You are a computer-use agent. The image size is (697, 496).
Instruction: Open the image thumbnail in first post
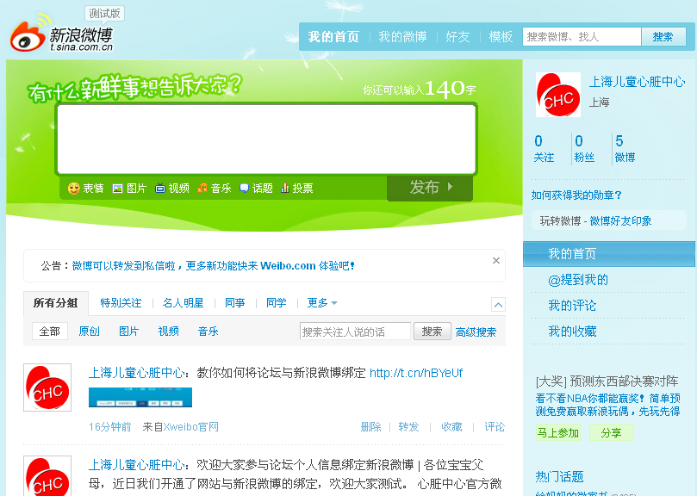click(140, 397)
